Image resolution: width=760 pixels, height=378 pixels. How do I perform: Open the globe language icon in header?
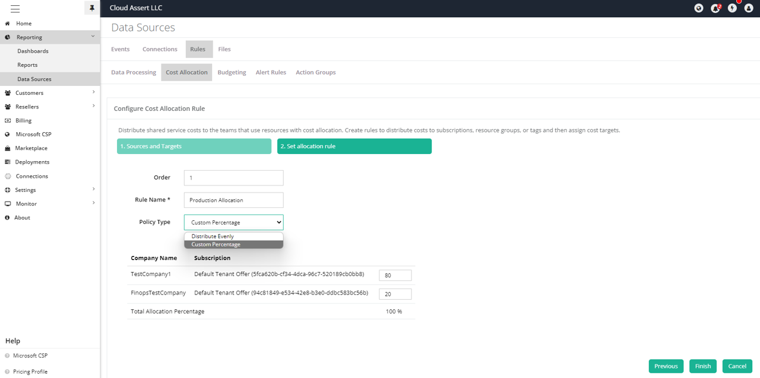[x=699, y=8]
